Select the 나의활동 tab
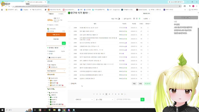 point(61,14)
